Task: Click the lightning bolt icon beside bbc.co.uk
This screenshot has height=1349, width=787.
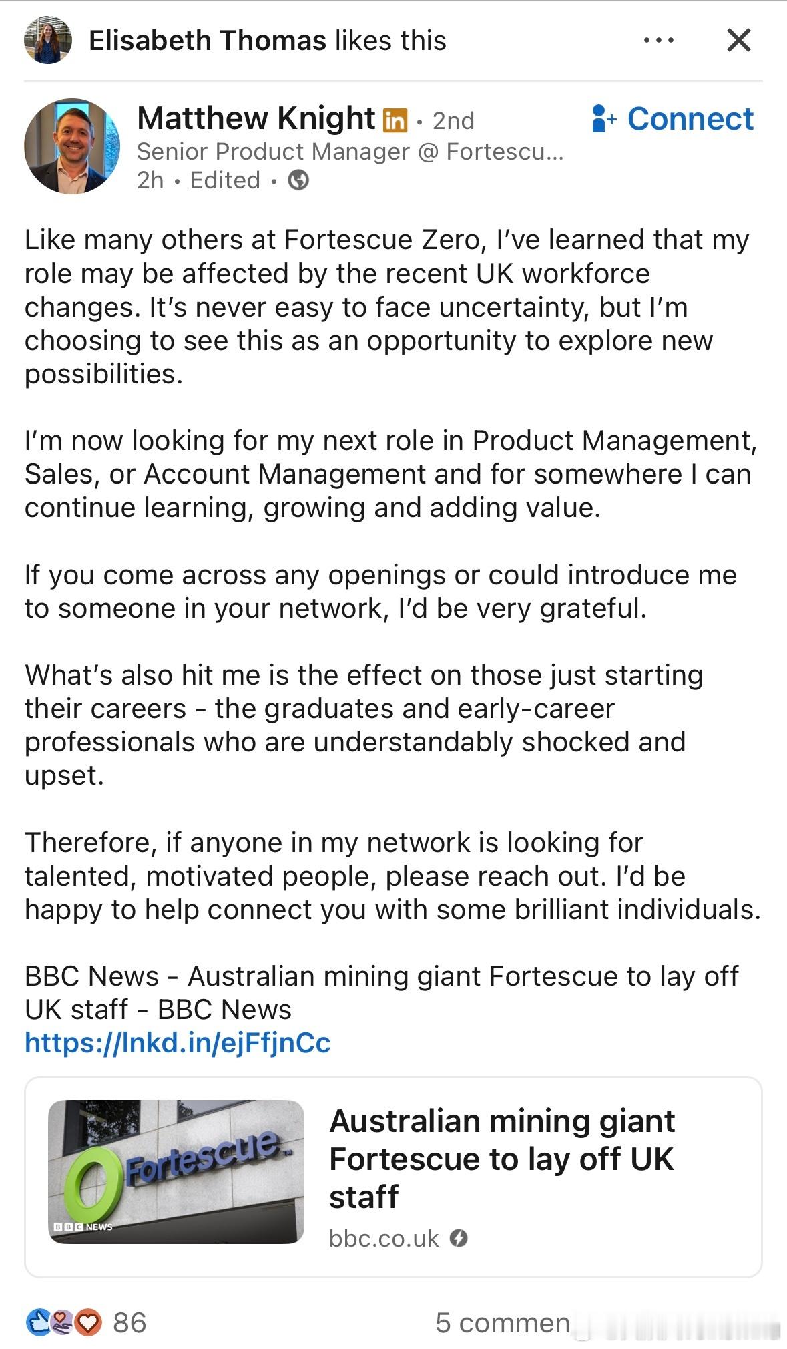Action: 459,1239
